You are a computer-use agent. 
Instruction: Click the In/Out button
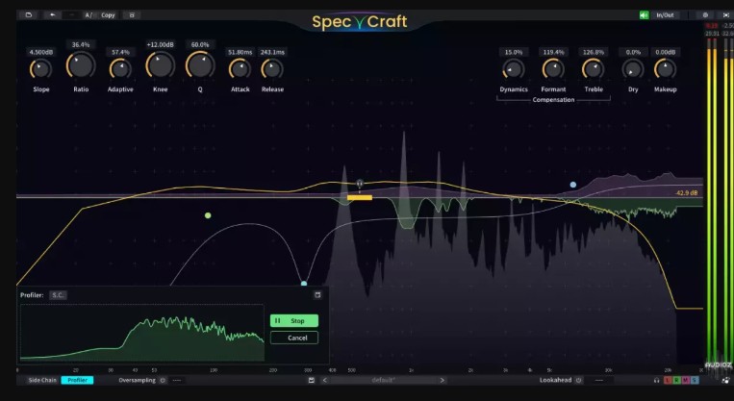coord(665,15)
